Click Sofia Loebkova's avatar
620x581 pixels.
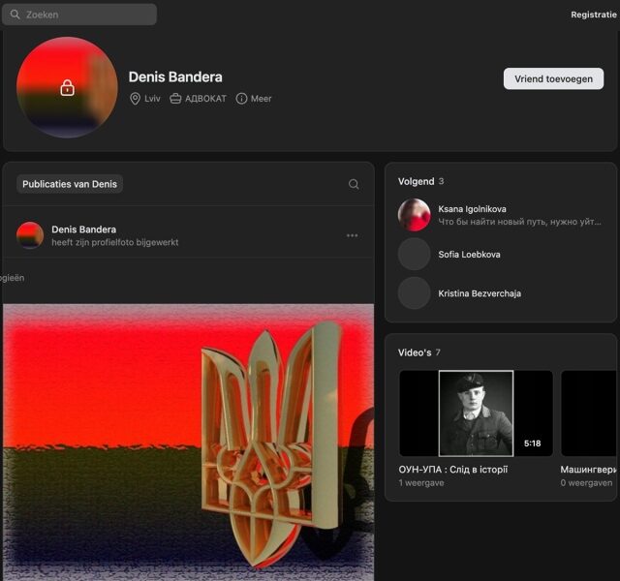(x=414, y=254)
